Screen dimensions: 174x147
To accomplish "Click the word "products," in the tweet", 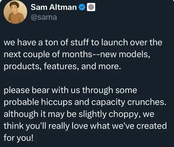I will [x=22, y=67].
